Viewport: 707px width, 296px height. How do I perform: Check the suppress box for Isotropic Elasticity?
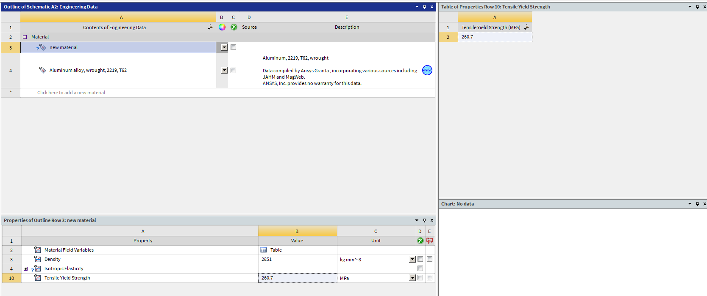pos(420,269)
